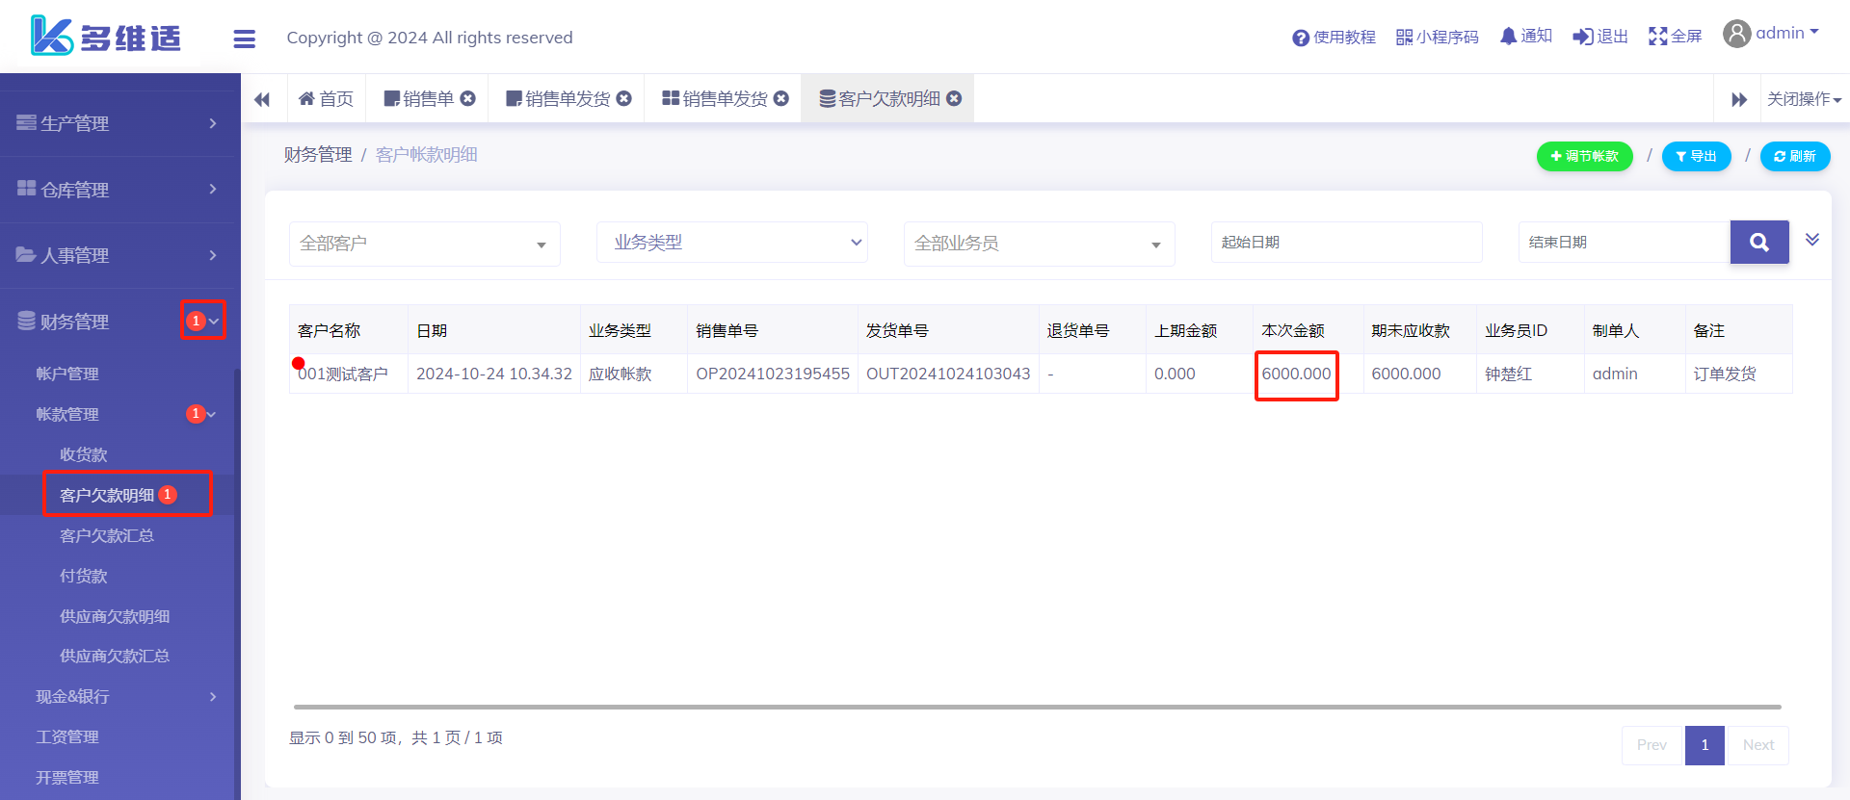The width and height of the screenshot is (1850, 800).
Task: Expand the 仓库管理 sidebar menu
Action: pyautogui.click(x=119, y=190)
